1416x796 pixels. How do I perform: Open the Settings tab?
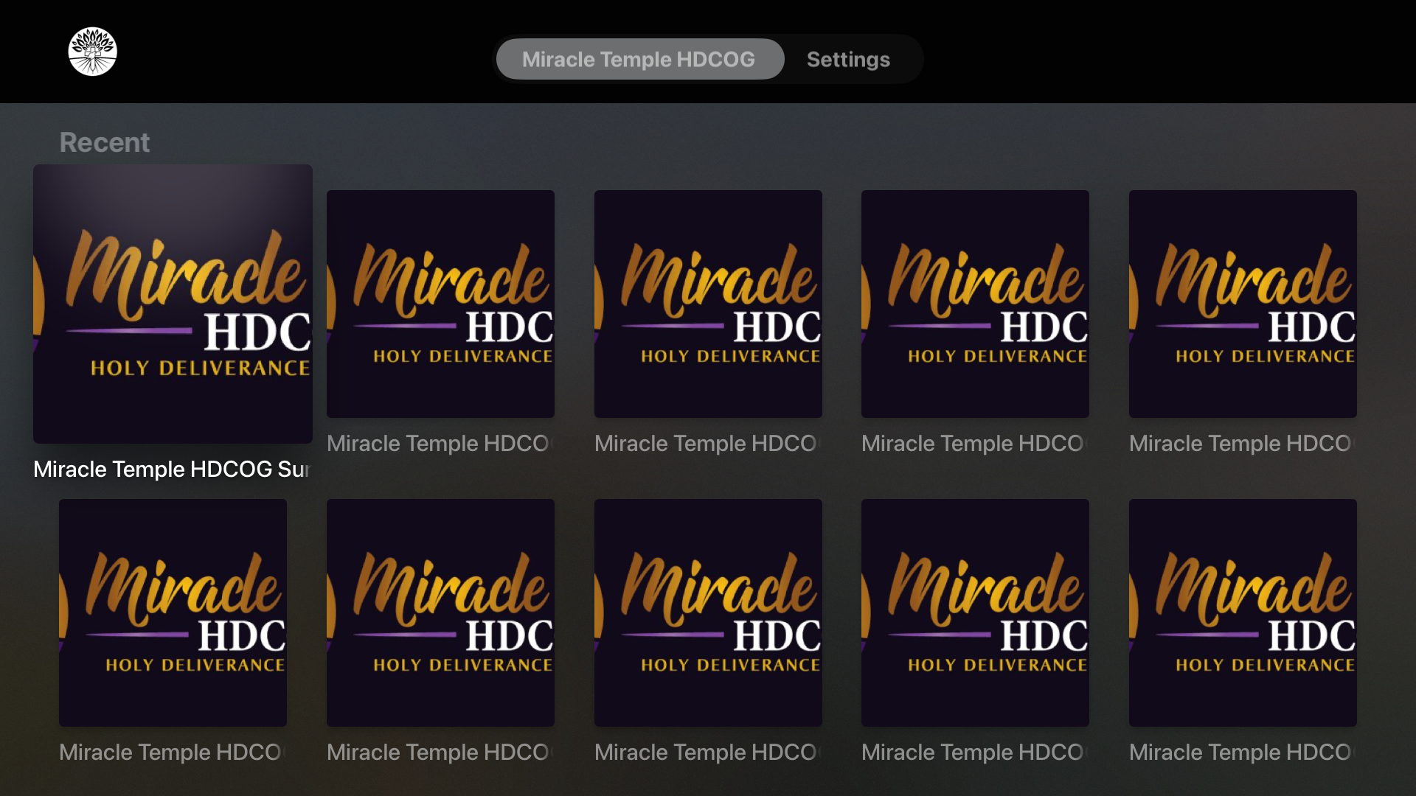tap(848, 59)
